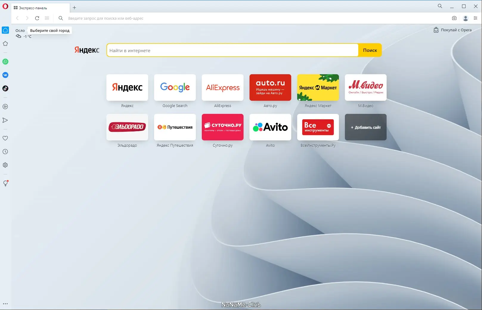This screenshot has height=310, width=482.
Task: Open the lightbulb tips icon in sidebar
Action: tap(5, 183)
